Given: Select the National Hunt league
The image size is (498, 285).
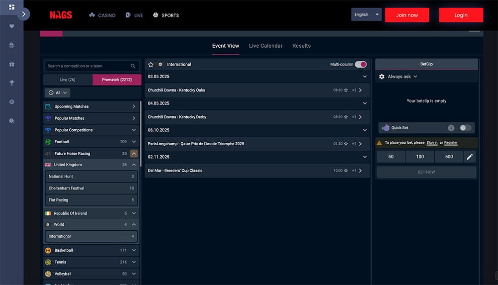Looking at the screenshot, I should [x=91, y=177].
